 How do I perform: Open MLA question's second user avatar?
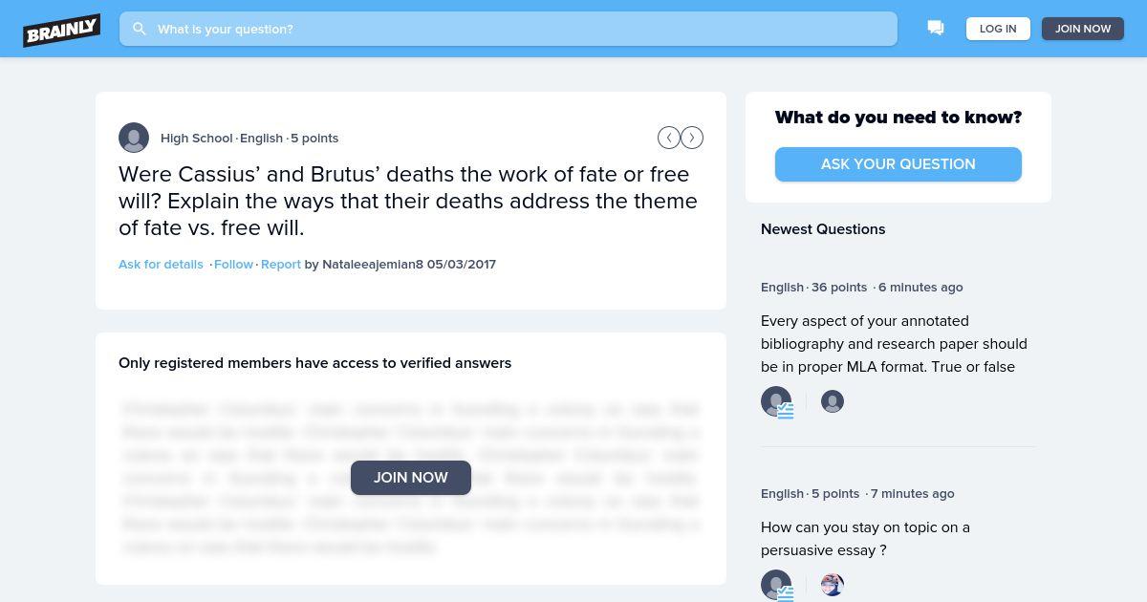pyautogui.click(x=833, y=401)
